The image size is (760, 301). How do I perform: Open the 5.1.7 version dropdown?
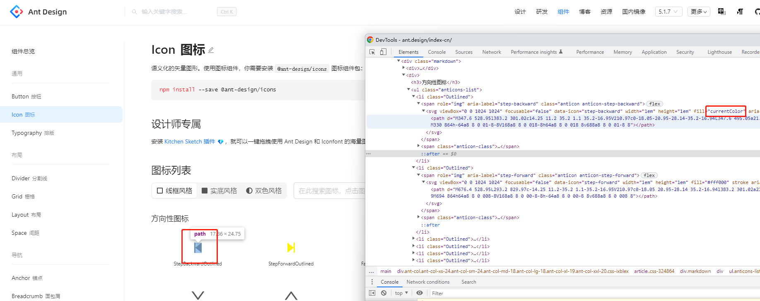(x=668, y=12)
